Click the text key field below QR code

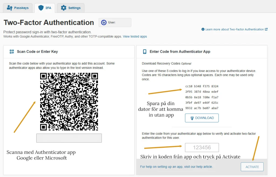click(x=69, y=138)
